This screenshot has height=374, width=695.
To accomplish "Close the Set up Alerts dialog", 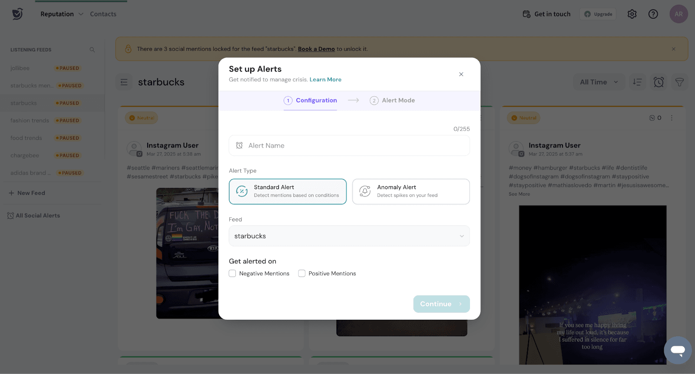I will [x=461, y=74].
